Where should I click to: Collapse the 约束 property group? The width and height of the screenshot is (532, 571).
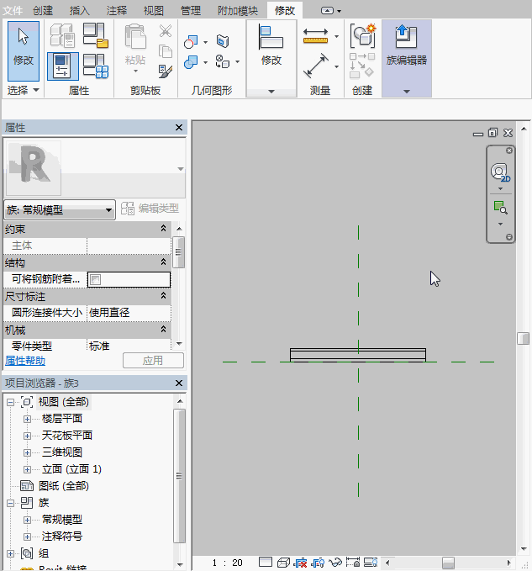[x=164, y=229]
